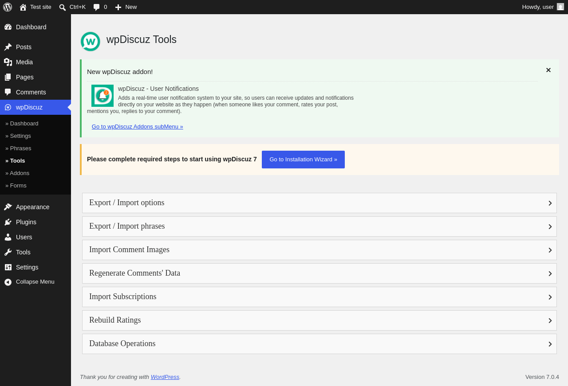Screen dimensions: 568x386
Task: Click the Settings sliders icon in sidebar
Action: click(x=8, y=267)
